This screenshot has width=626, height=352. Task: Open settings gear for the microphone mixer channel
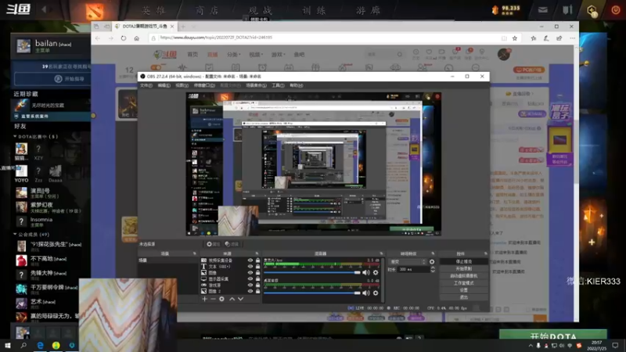tap(376, 272)
